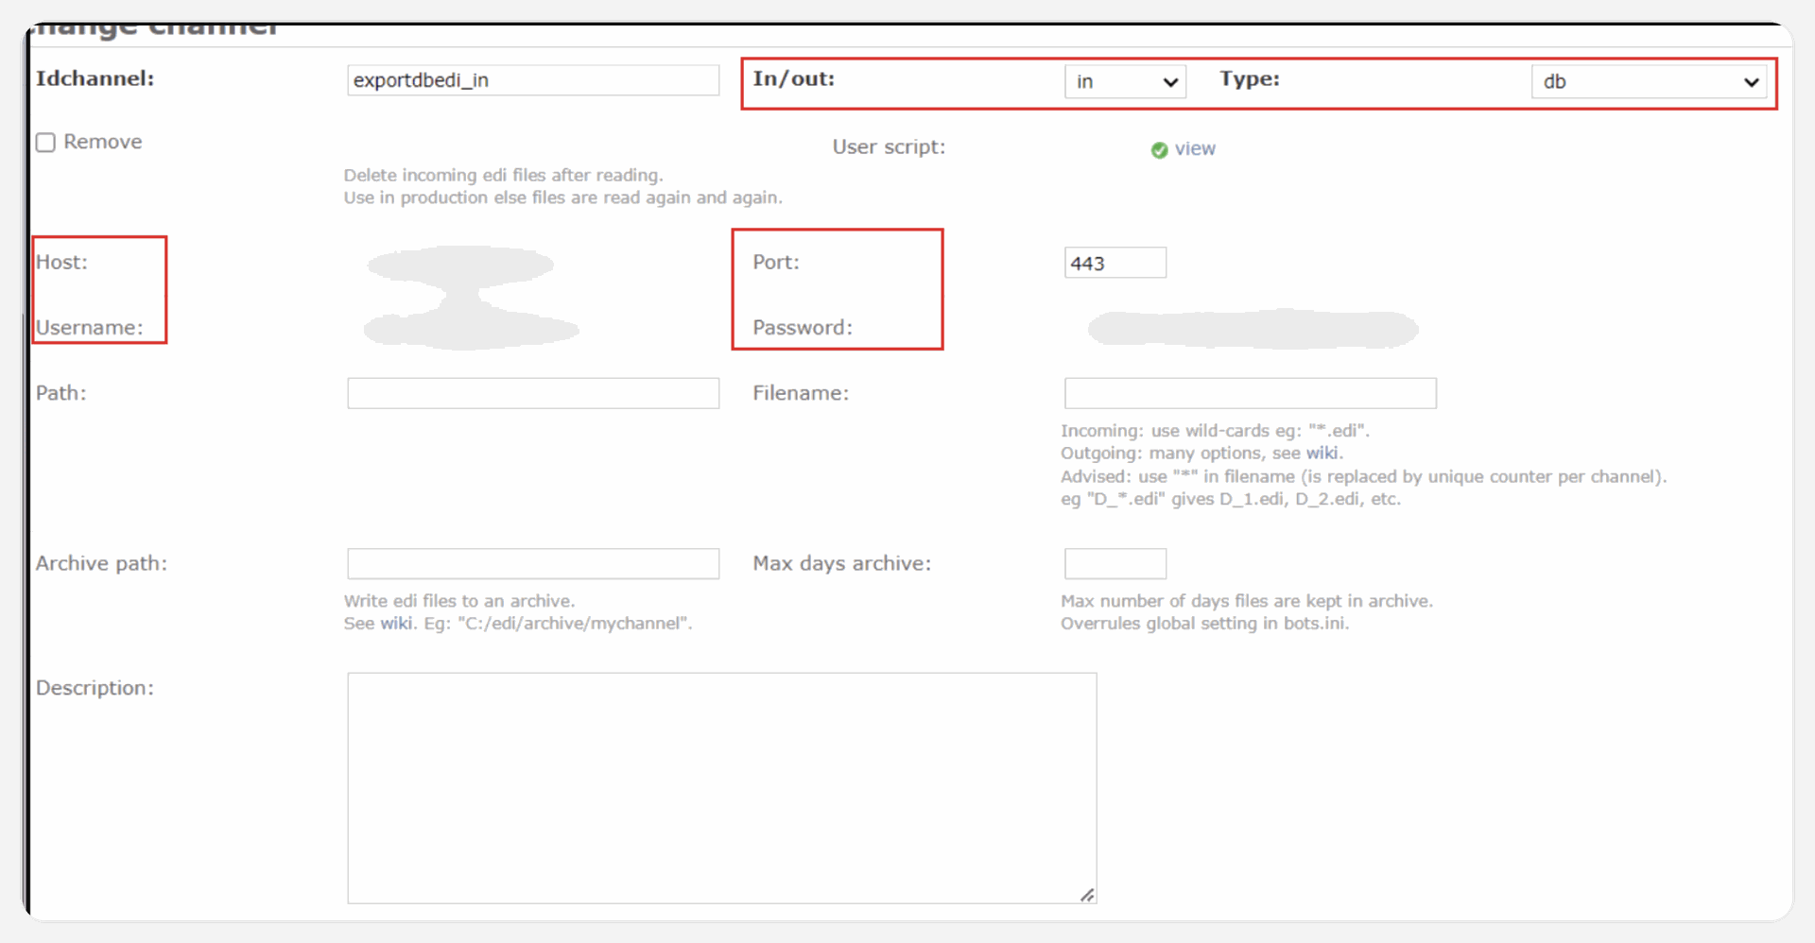Focus the Port field containing 443
Image resolution: width=1815 pixels, height=943 pixels.
click(1115, 263)
